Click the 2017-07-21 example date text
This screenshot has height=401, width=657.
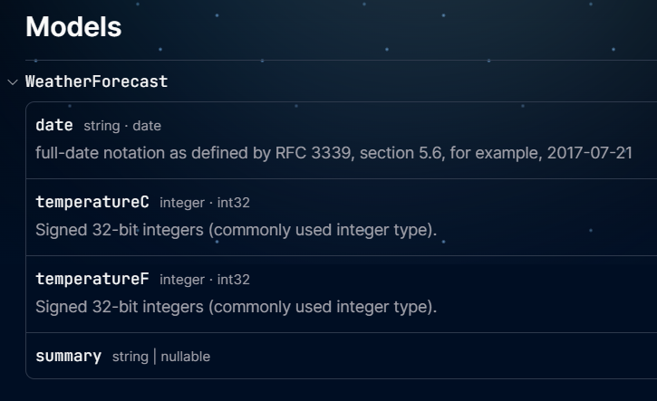[589, 153]
